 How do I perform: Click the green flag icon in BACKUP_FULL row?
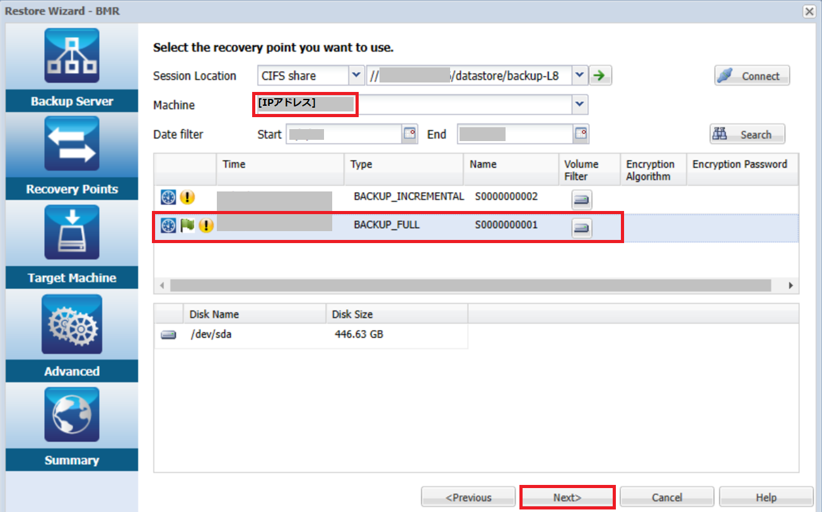[187, 225]
